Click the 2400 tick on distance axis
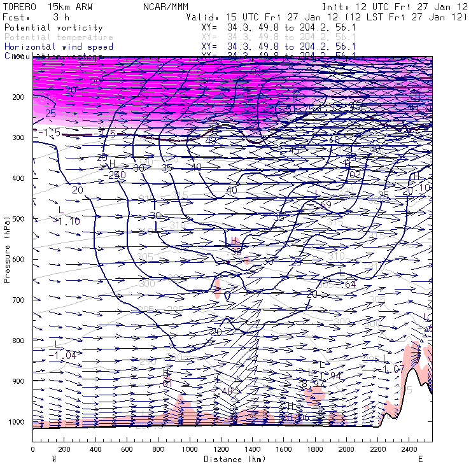 click(x=409, y=449)
